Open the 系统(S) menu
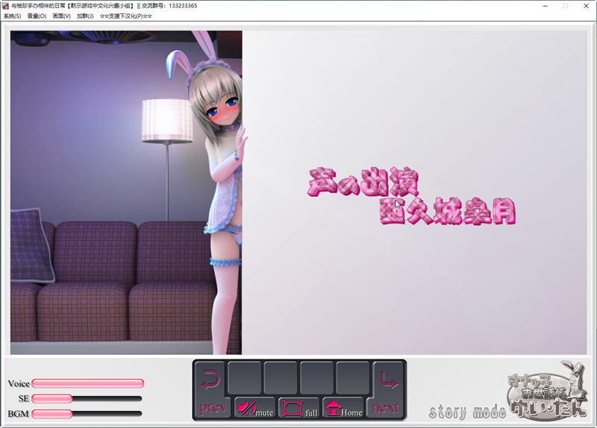This screenshot has height=428, width=597. pyautogui.click(x=13, y=16)
